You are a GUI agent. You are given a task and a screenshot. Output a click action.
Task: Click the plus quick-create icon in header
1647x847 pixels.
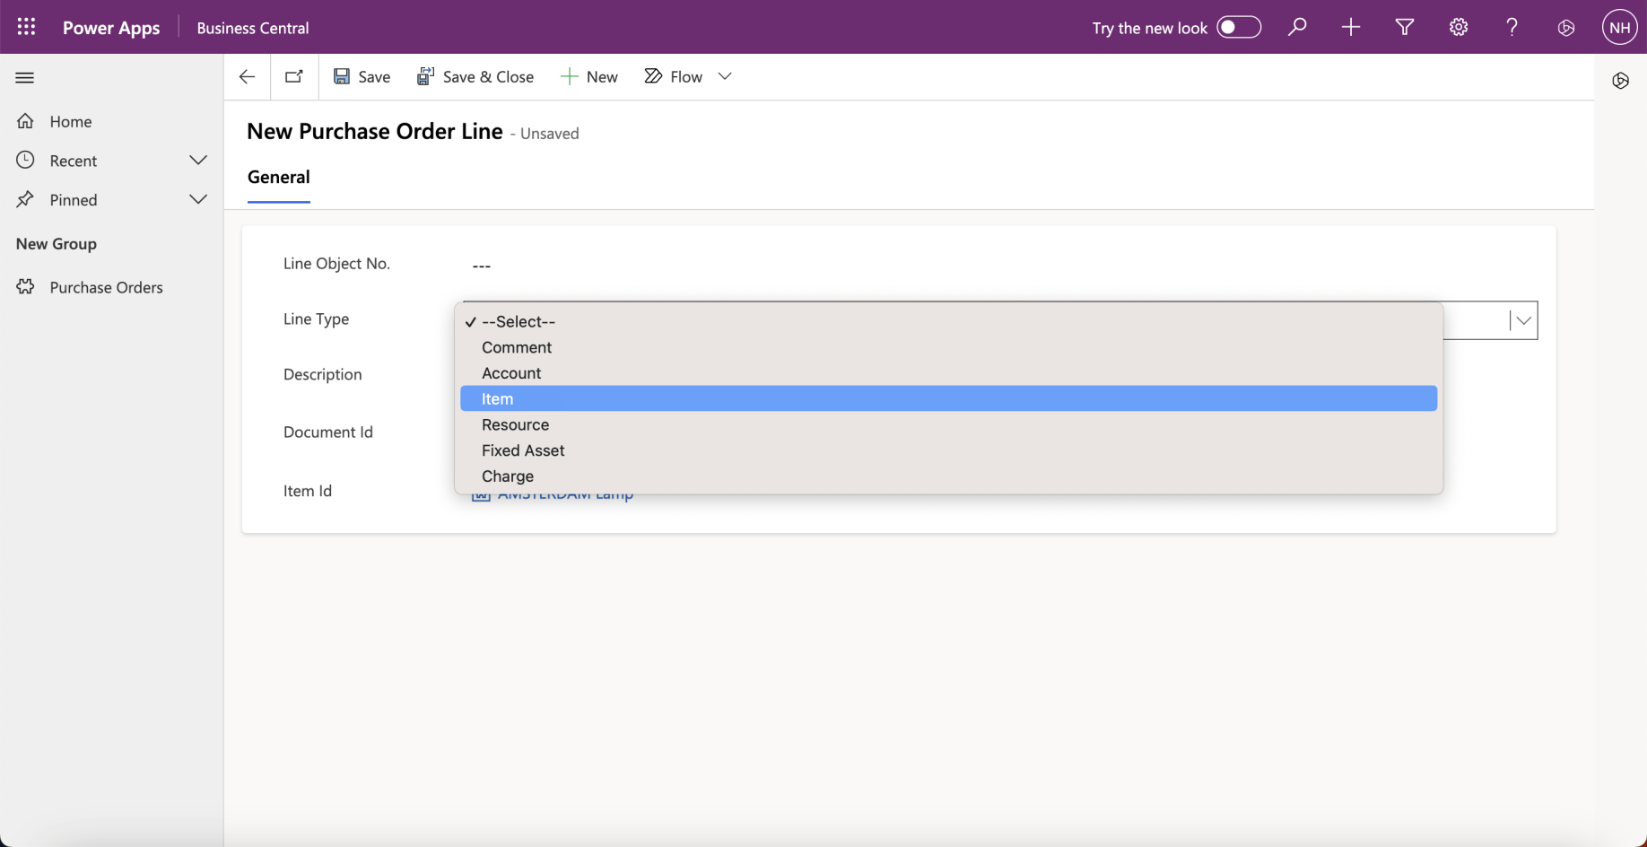[x=1351, y=27]
